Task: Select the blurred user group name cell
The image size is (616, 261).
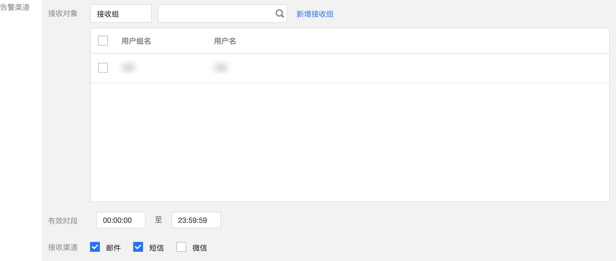Action: pos(128,67)
